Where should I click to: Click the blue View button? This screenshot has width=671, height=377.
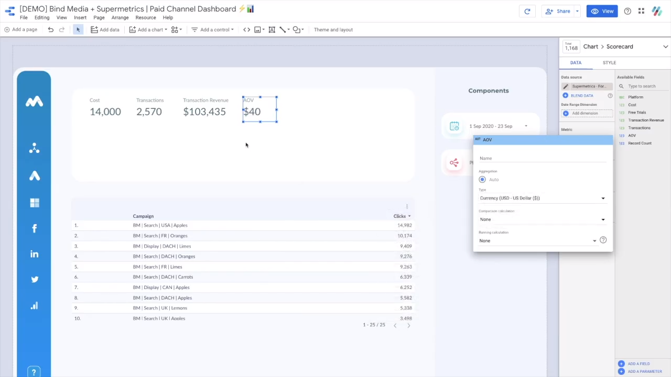pyautogui.click(x=602, y=11)
